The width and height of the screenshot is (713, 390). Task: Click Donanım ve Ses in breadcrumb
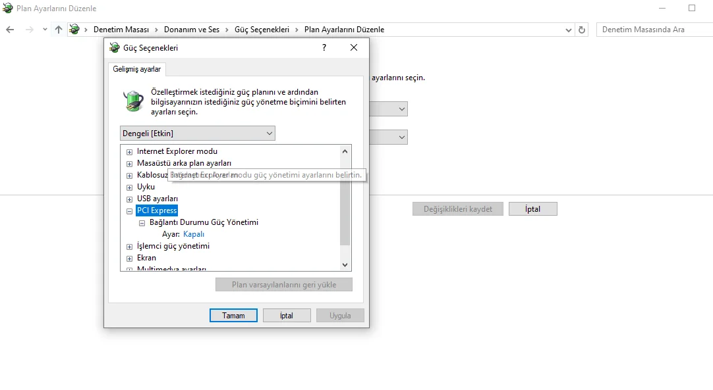click(x=192, y=30)
